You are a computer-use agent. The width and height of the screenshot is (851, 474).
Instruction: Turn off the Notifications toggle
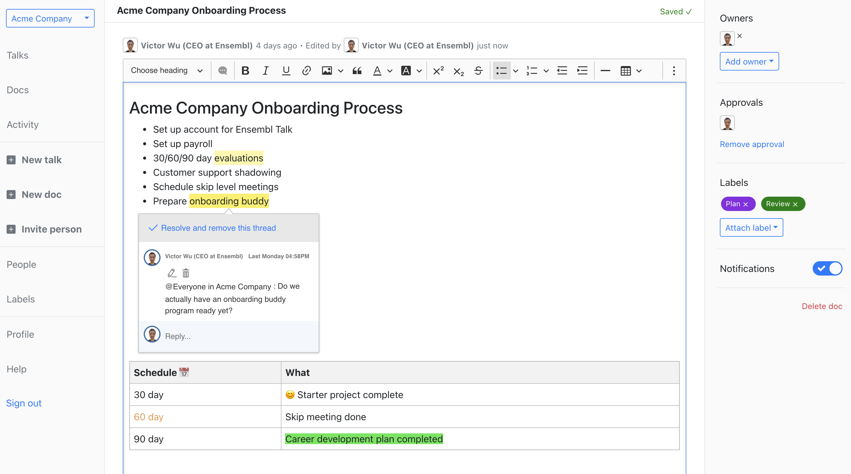[x=827, y=268]
